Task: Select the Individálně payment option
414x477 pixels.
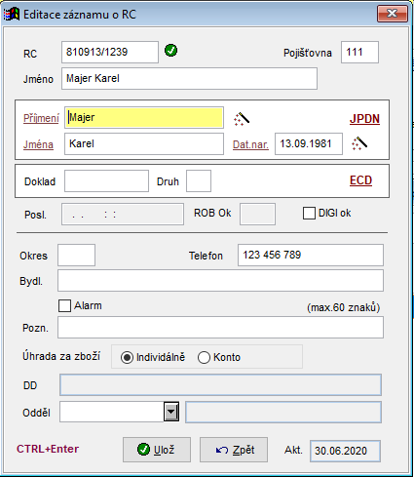Action: pos(127,357)
